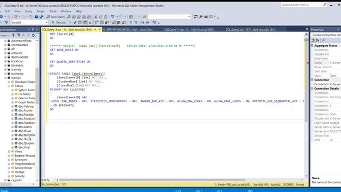Select the dbo.tStudent table in the tree
This screenshot has height=192, width=341.
(x=26, y=143)
